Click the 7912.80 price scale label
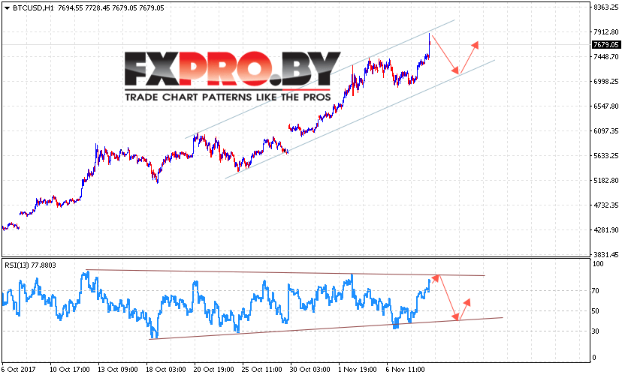Image resolution: width=622 pixels, height=378 pixels. [605, 31]
